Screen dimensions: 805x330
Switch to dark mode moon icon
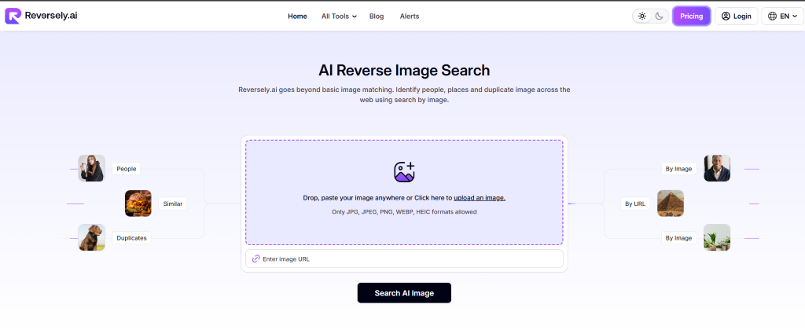click(659, 16)
